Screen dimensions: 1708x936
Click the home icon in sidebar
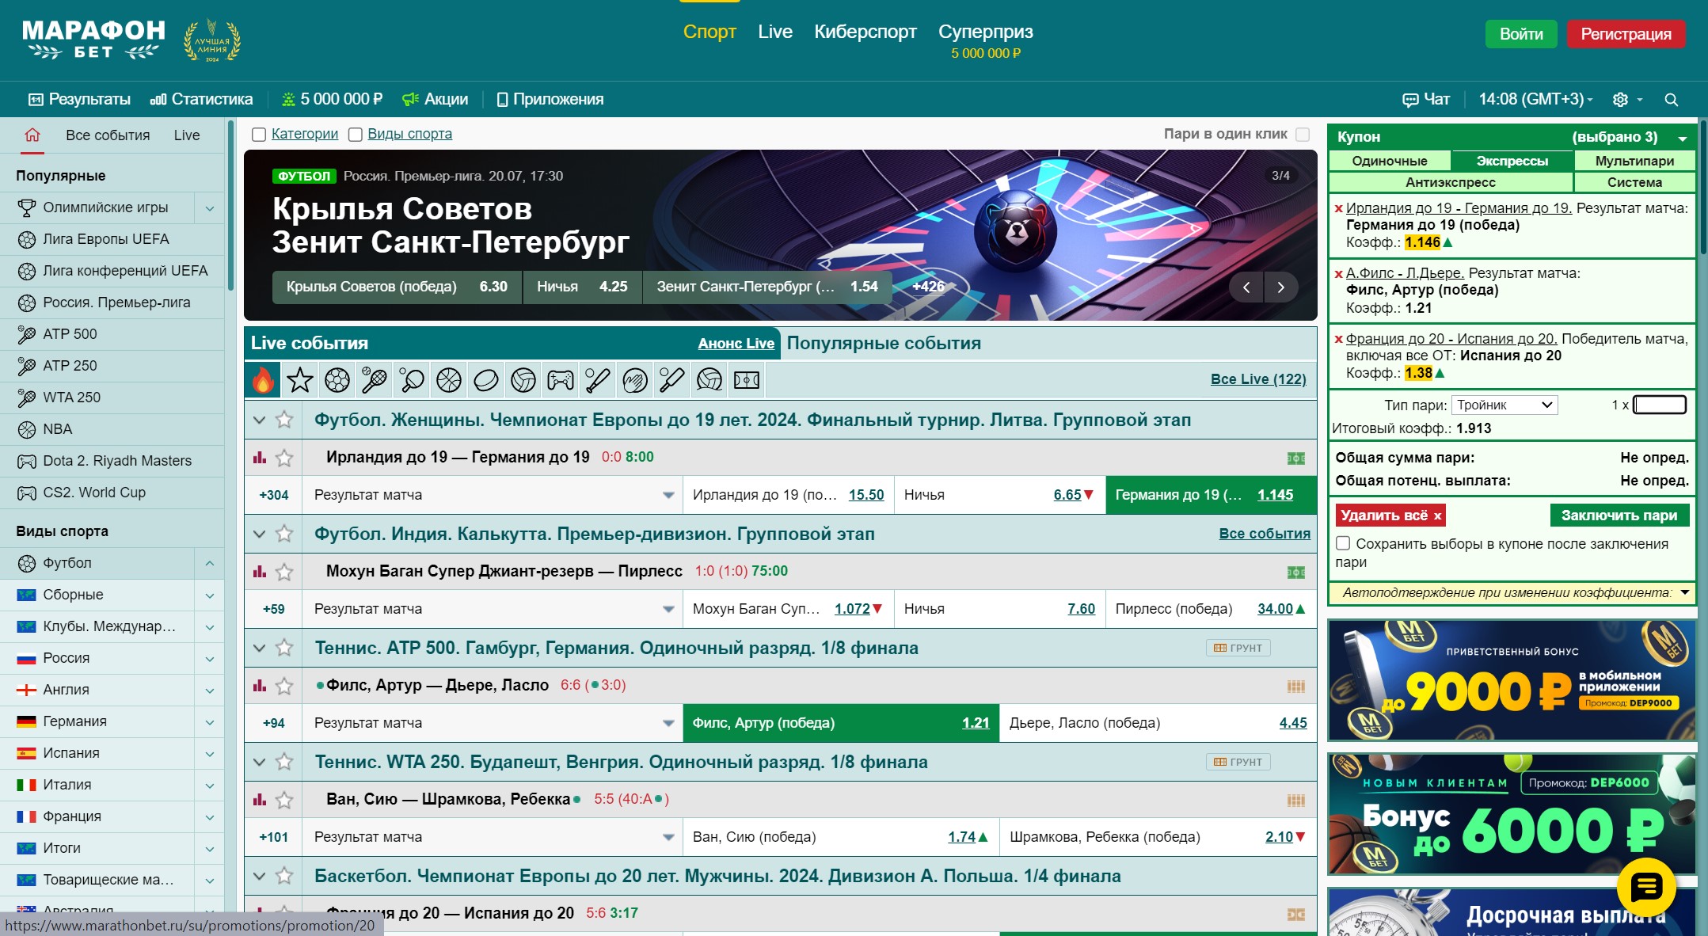click(x=32, y=135)
